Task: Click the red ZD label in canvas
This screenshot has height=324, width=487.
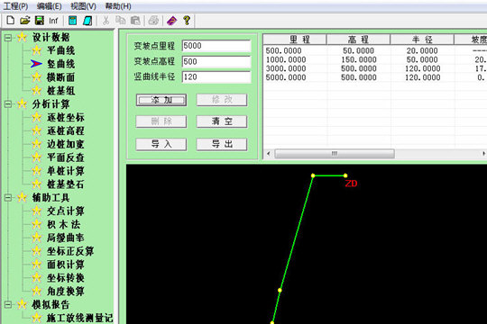Action: coord(352,184)
